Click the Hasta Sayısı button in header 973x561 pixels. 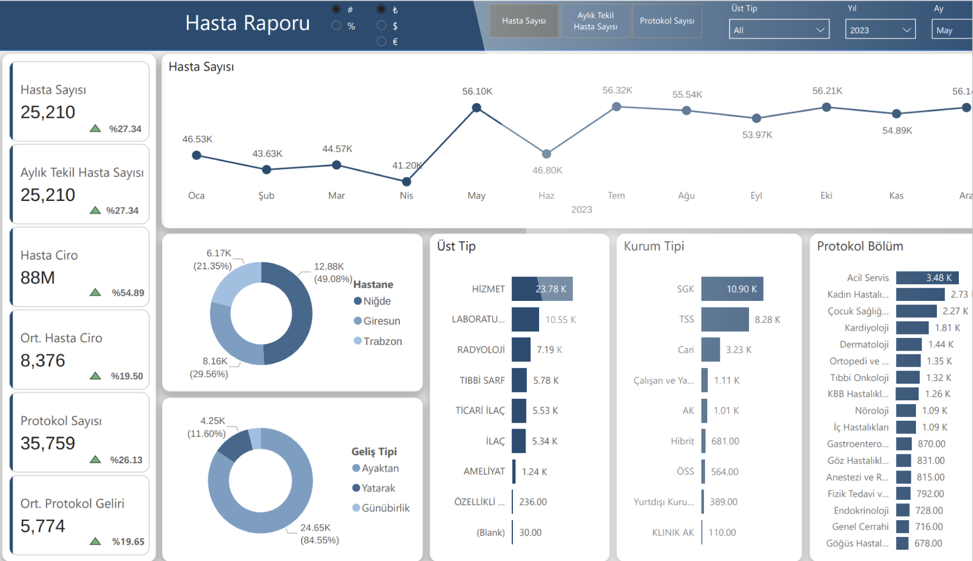coord(523,21)
